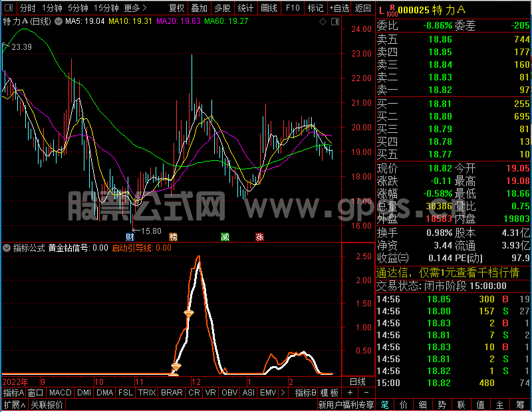Toggle the panel layout icon in top-left corner
The image size is (532, 412).
[x=9, y=7]
